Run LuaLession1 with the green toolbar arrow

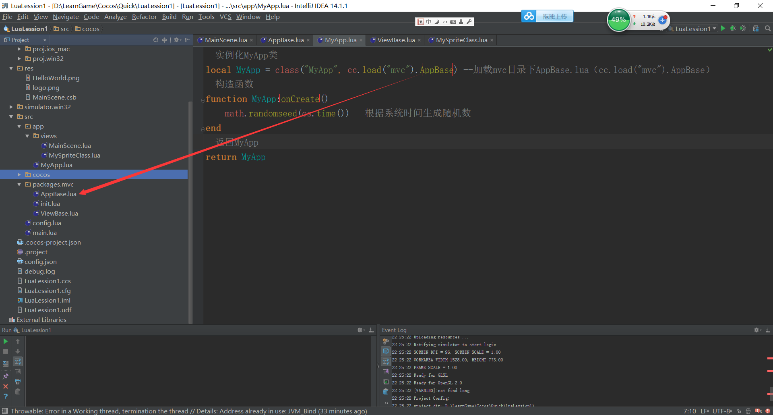(723, 29)
